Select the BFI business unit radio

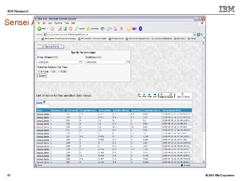pyautogui.click(x=51, y=71)
